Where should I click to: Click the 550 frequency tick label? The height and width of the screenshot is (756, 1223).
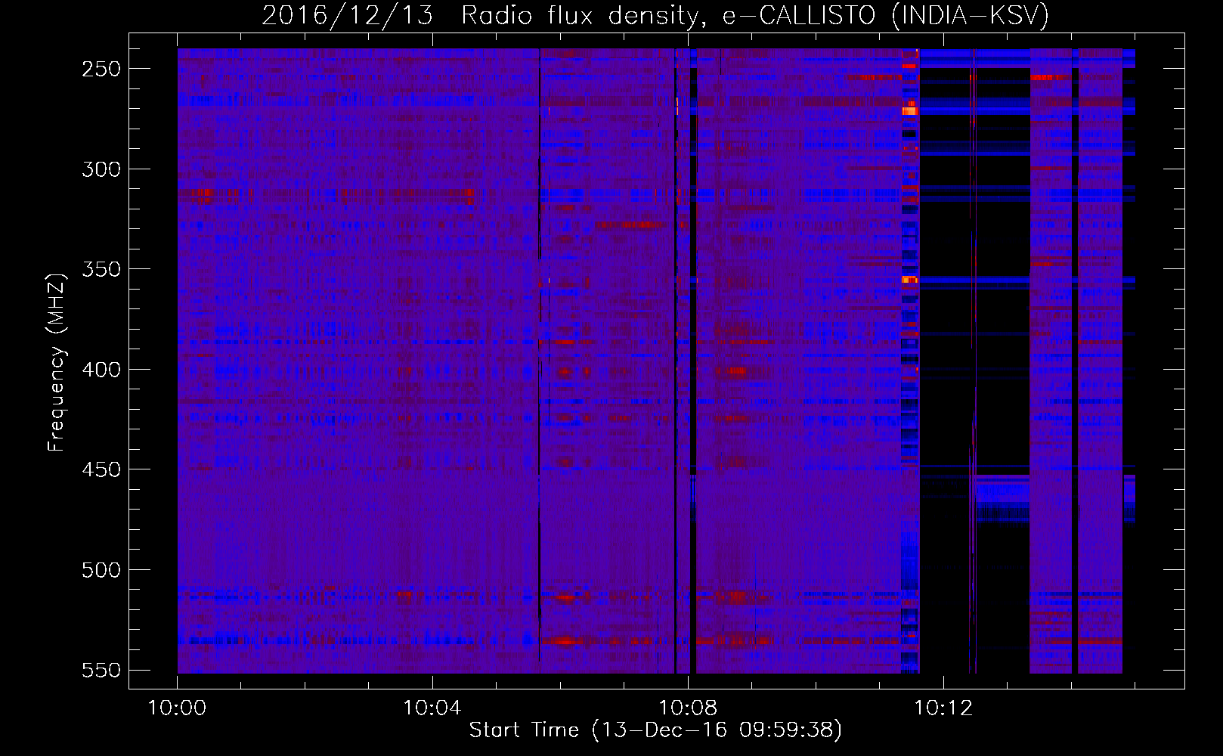coord(101,671)
